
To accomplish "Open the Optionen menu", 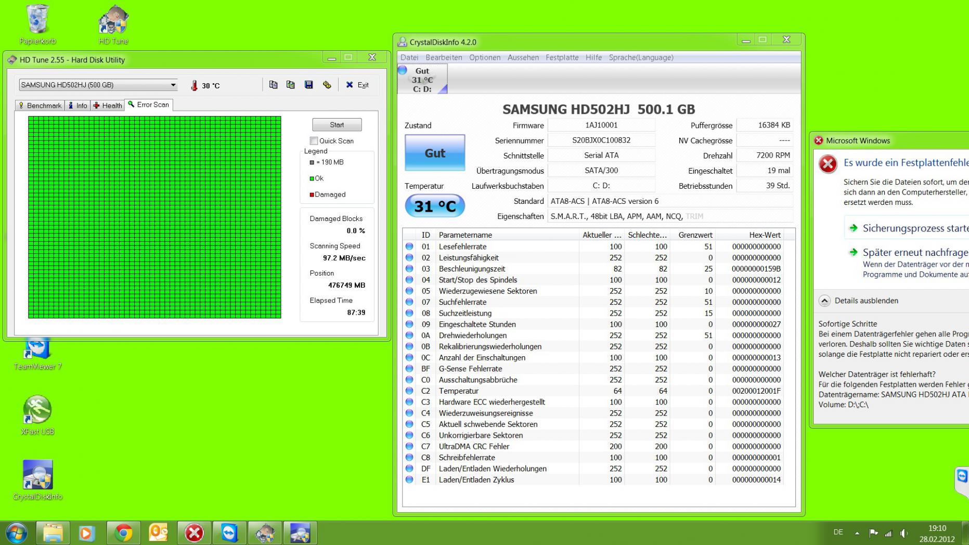I will click(x=485, y=57).
